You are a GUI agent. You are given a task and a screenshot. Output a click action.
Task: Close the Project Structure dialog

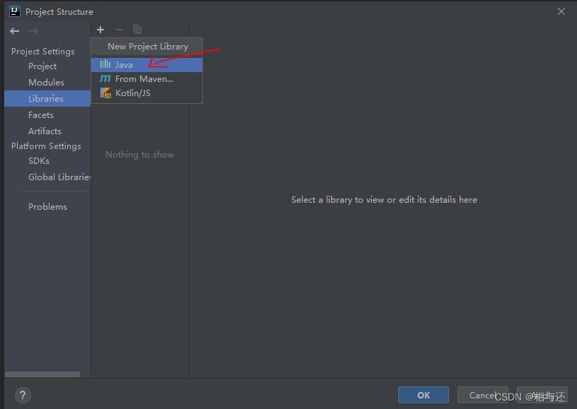(x=561, y=11)
